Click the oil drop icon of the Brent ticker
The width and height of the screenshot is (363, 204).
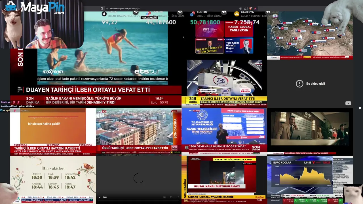[104, 14]
